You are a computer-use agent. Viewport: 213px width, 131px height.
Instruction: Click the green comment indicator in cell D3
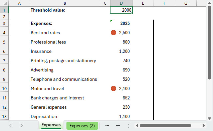[x=112, y=21]
